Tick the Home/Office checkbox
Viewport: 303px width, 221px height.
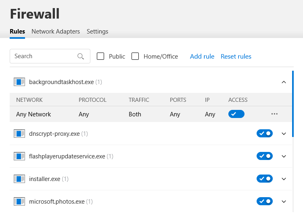[136, 57]
